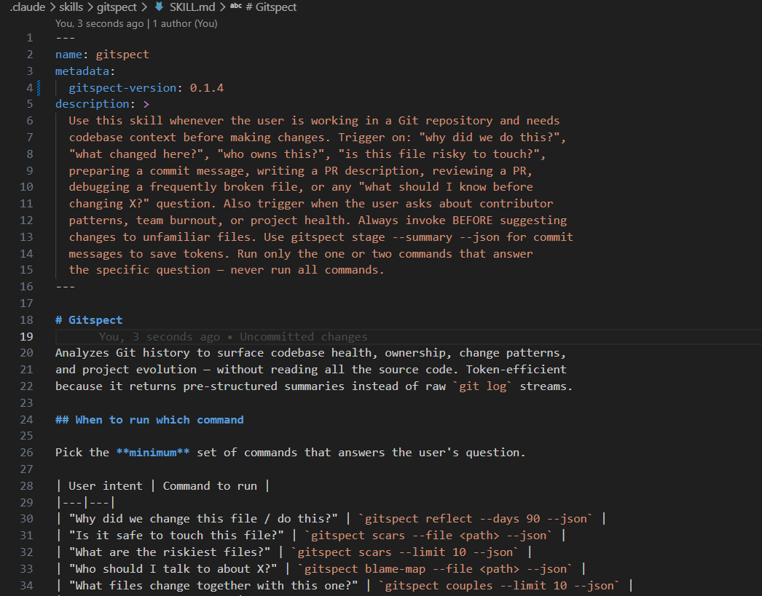Click the '# Gitspect' heading on line 18
Viewport: 762px width, 596px height.
click(89, 320)
